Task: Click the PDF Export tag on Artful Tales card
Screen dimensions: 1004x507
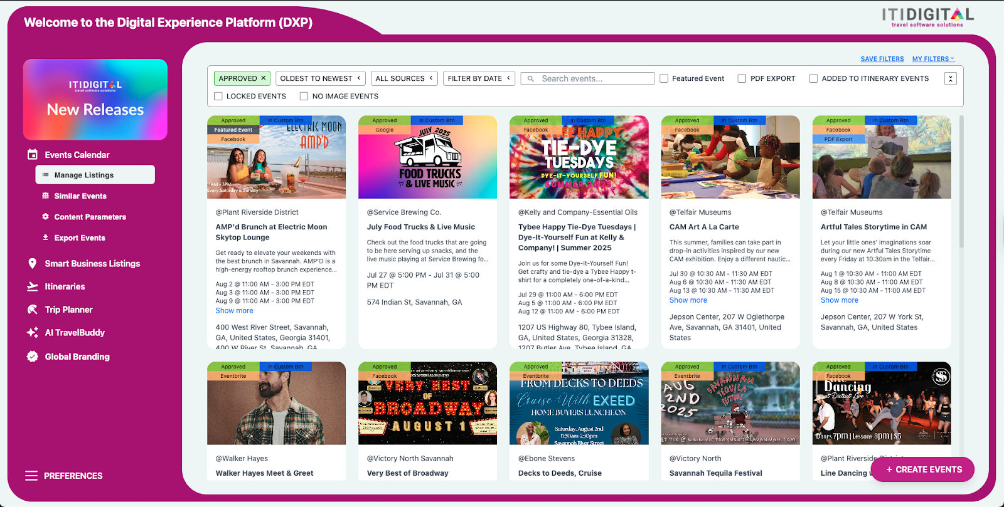Action: click(x=838, y=139)
